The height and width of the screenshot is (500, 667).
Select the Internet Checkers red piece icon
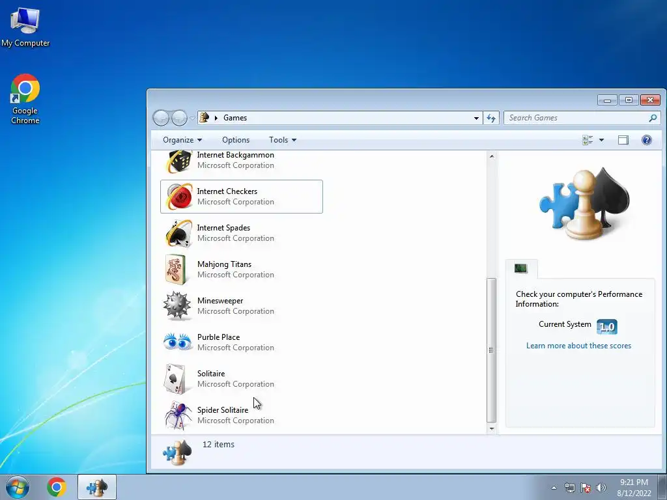pyautogui.click(x=179, y=197)
